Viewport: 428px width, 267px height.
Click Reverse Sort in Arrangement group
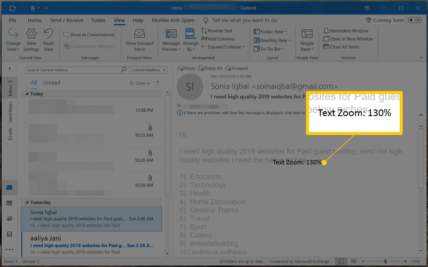[217, 31]
